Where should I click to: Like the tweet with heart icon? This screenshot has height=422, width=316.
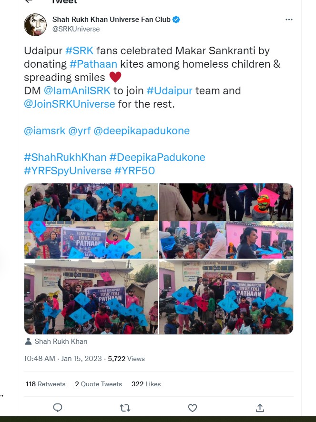[x=193, y=408]
